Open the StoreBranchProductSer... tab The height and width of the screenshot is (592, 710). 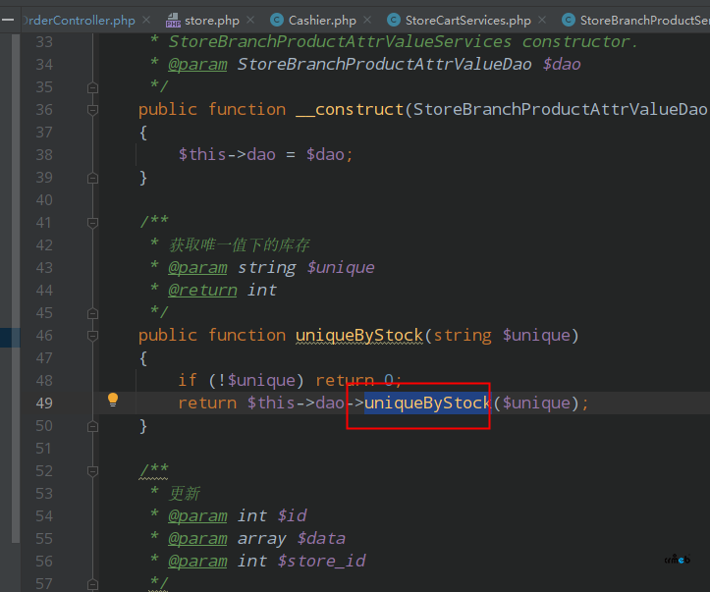[645, 21]
